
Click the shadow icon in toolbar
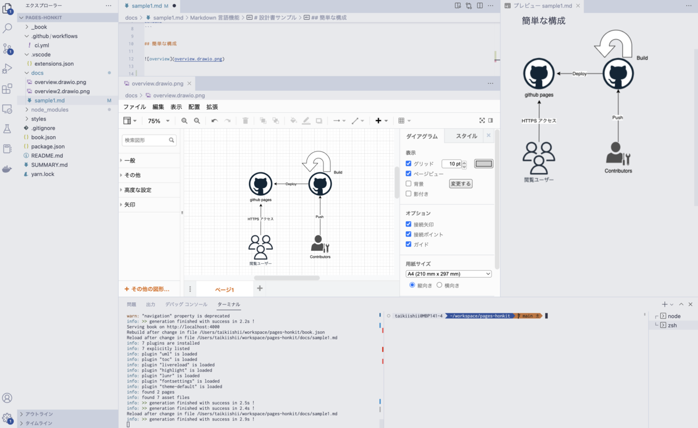[x=319, y=121]
